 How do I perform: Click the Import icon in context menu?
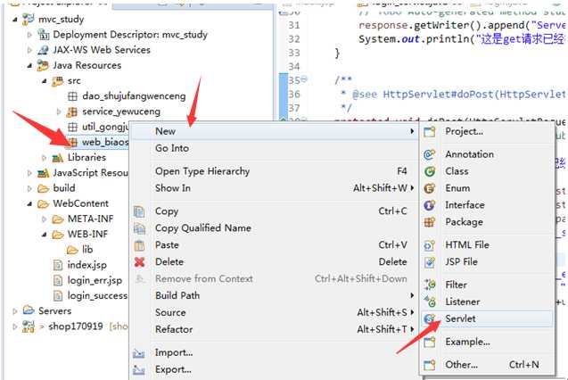139,353
